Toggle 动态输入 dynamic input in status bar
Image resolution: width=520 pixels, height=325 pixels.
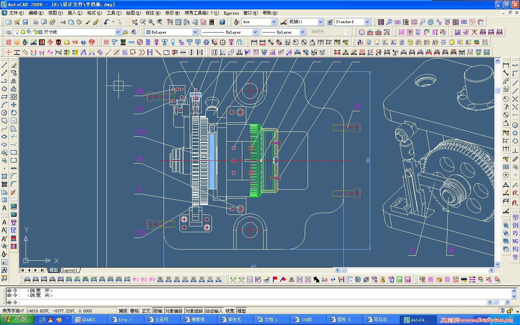214,311
